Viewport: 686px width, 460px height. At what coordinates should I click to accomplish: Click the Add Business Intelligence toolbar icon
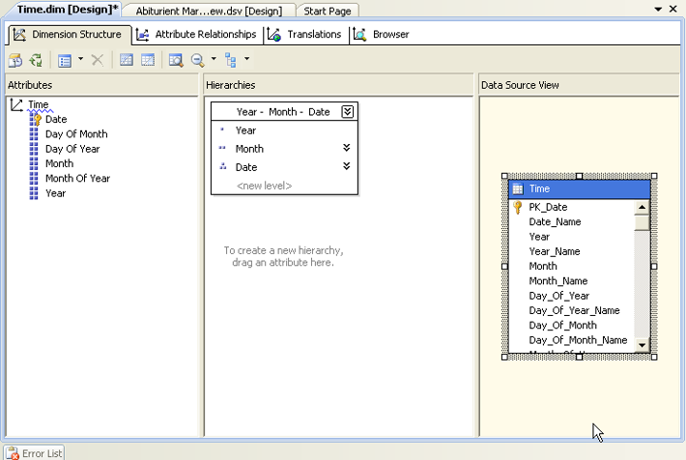pyautogui.click(x=16, y=60)
